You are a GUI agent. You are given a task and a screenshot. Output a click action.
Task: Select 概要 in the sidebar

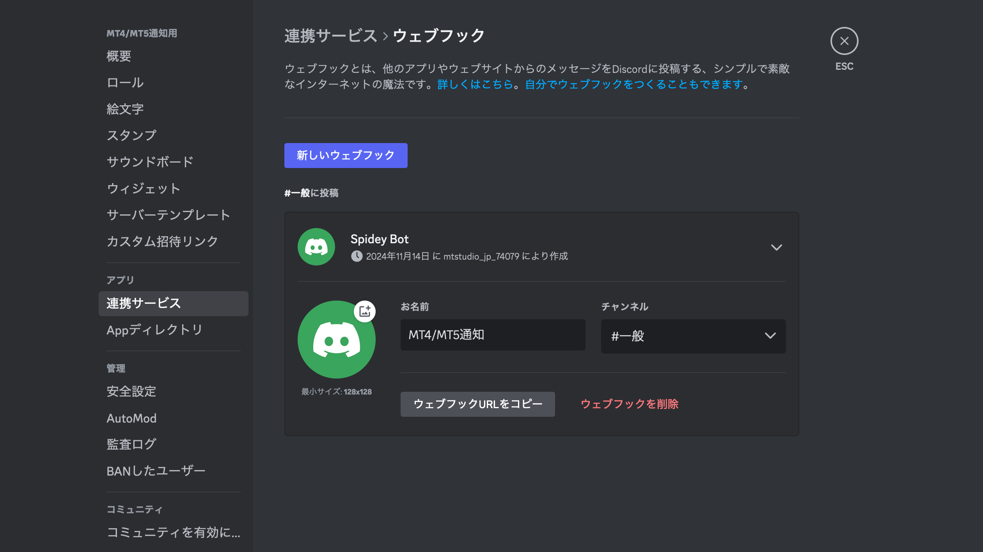[x=119, y=57]
